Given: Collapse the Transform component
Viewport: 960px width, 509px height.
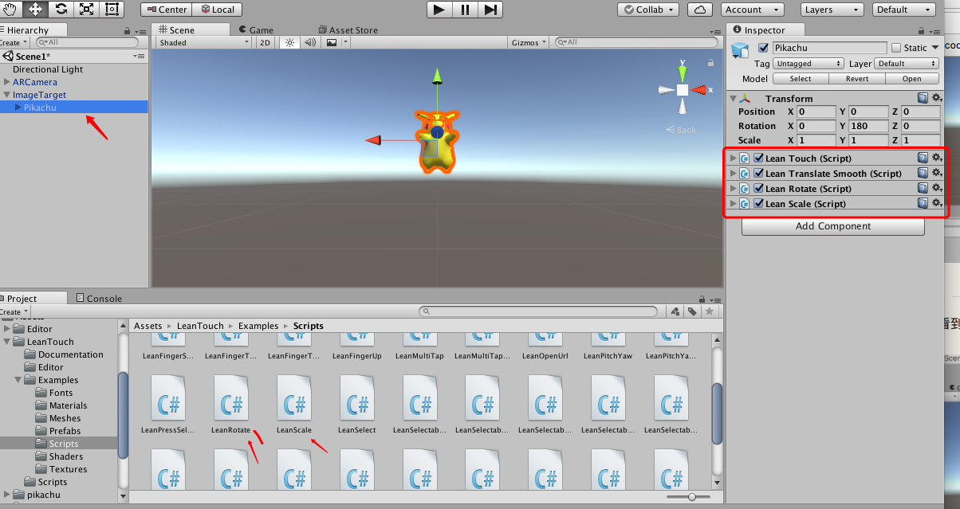Looking at the screenshot, I should [734, 98].
